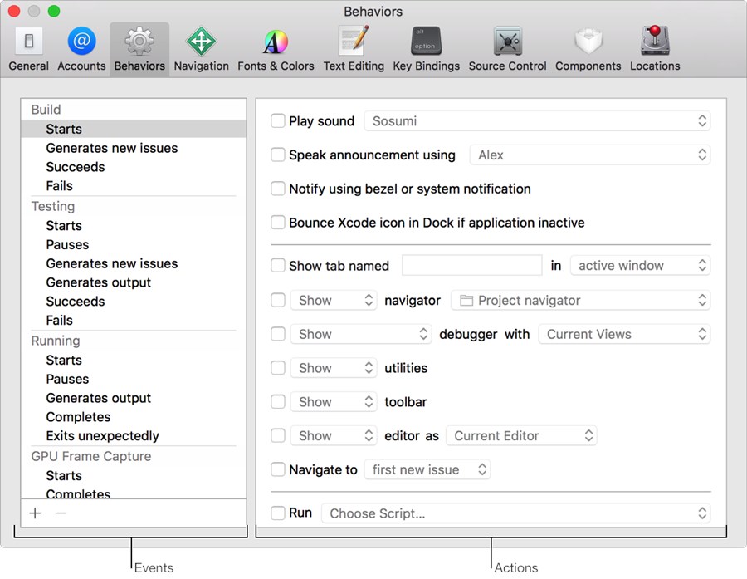Open the first new issue dropdown
Viewport: 747px width, 579px height.
[x=427, y=469]
